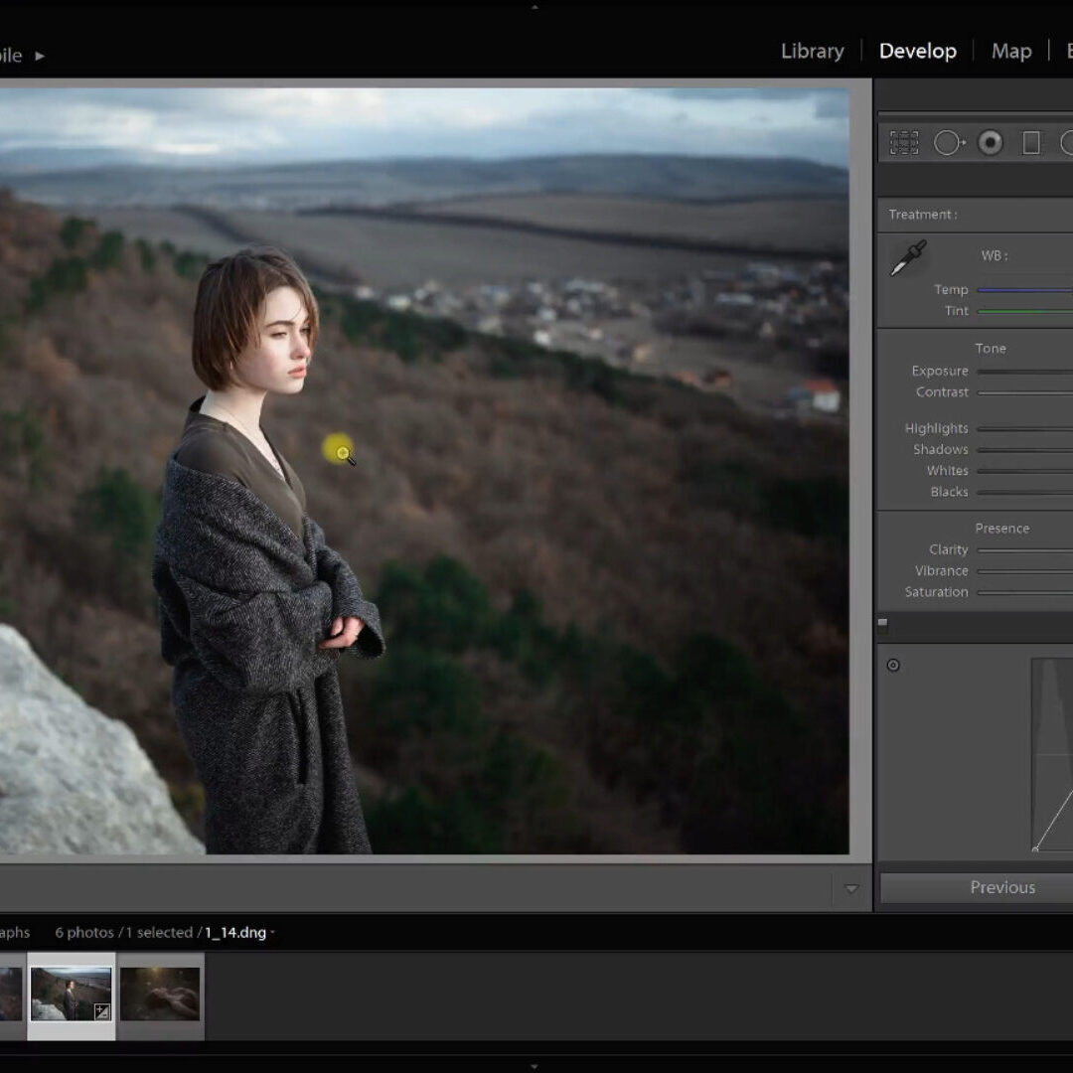1073x1073 pixels.
Task: Enable the Tone Curve targeted adjustment tool
Action: [893, 666]
